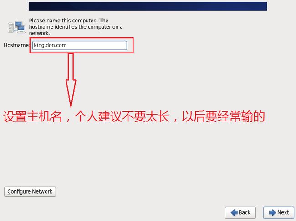Click the dark blue header banner

tap(148, 6)
